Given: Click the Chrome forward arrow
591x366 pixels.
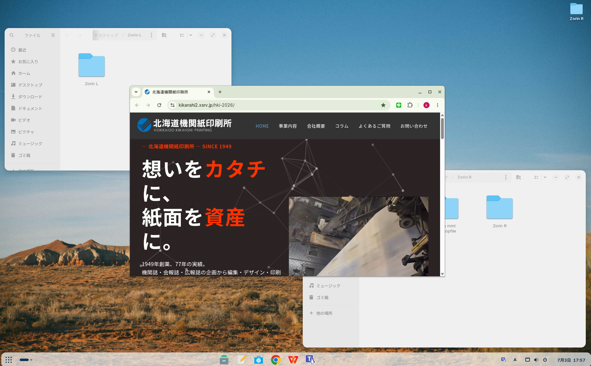Looking at the screenshot, I should (148, 105).
